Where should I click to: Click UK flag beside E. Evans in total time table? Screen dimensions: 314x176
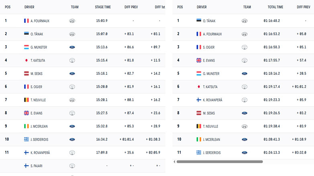(199, 60)
